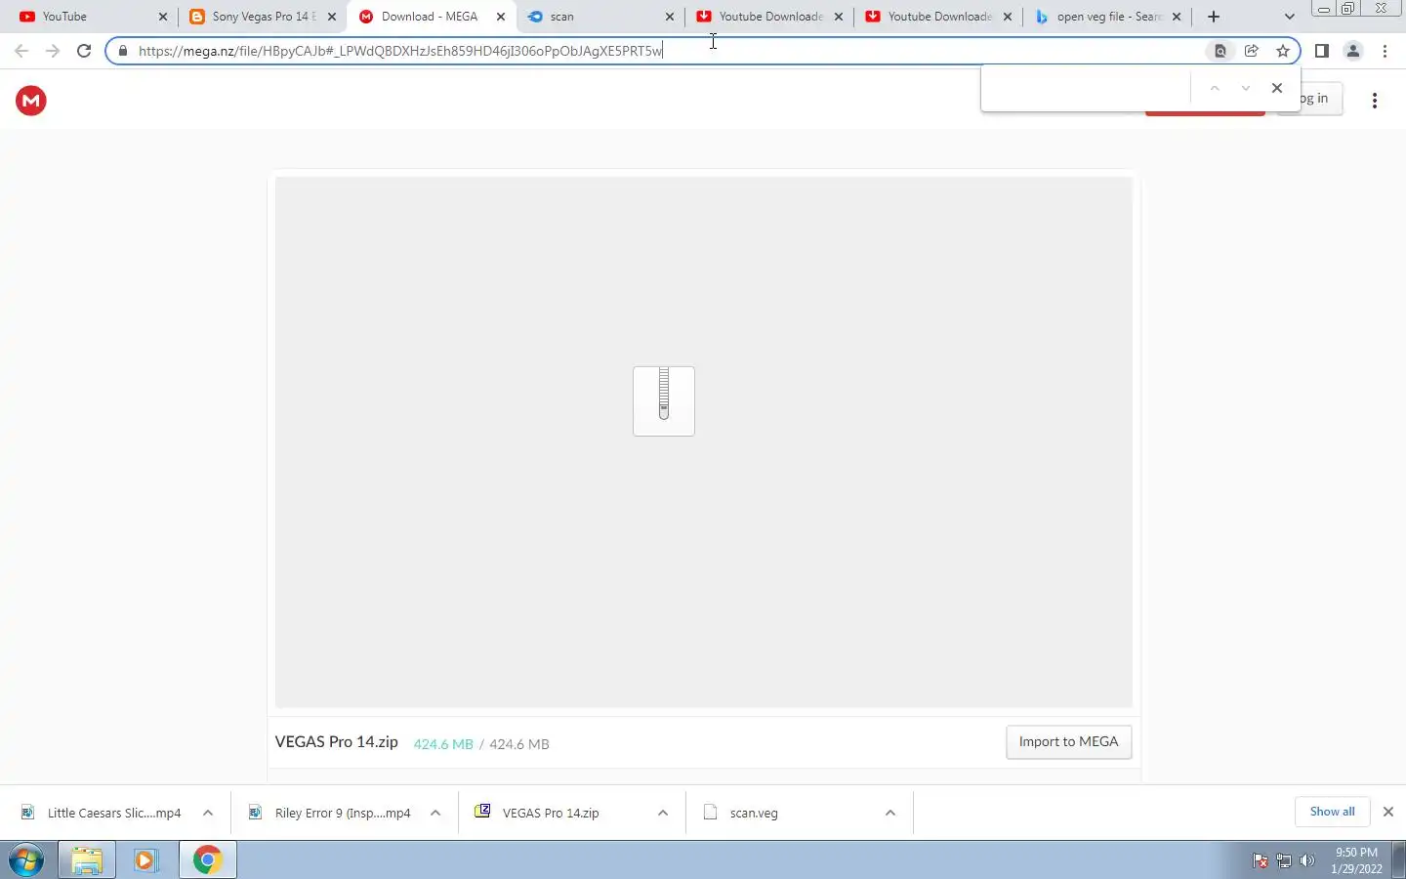Image resolution: width=1406 pixels, height=879 pixels.
Task: Open the network tray icon
Action: click(1284, 860)
